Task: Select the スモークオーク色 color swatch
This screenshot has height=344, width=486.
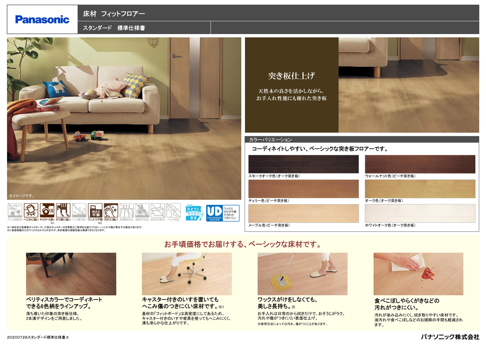Action: click(303, 164)
